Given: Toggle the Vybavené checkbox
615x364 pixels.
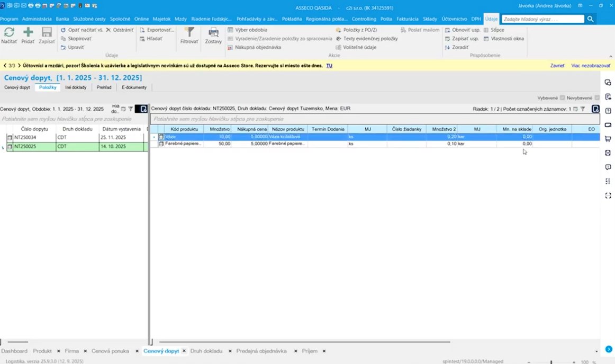Looking at the screenshot, I should [x=563, y=98].
